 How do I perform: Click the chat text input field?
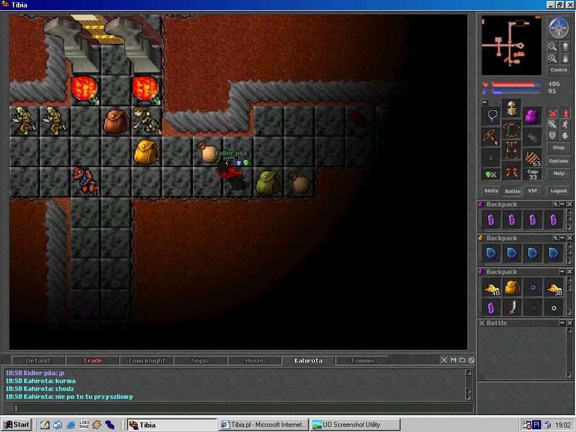(244, 408)
